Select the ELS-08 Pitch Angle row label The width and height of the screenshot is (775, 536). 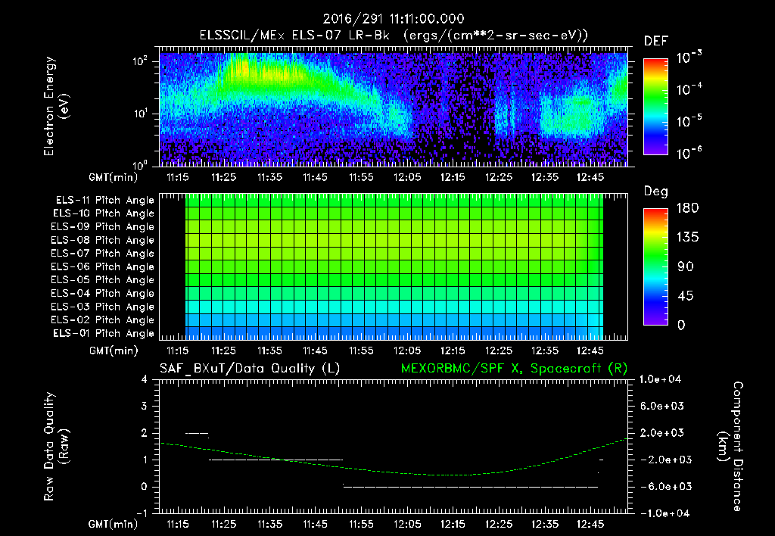[103, 240]
